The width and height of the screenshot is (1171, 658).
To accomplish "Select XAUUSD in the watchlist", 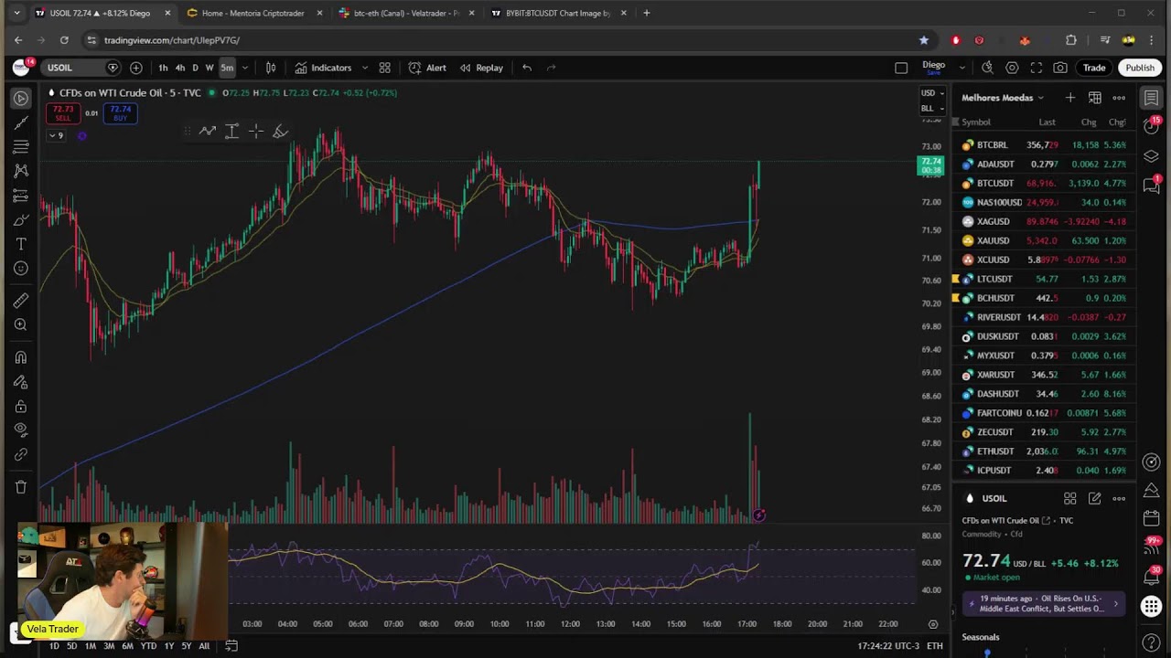I will click(x=1044, y=240).
